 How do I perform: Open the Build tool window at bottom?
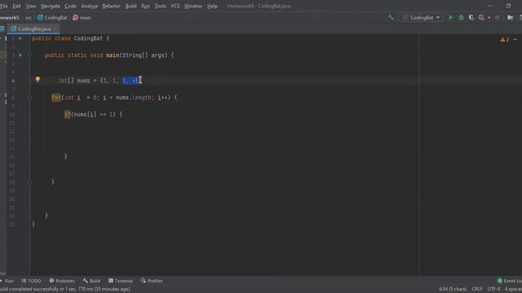click(91, 281)
